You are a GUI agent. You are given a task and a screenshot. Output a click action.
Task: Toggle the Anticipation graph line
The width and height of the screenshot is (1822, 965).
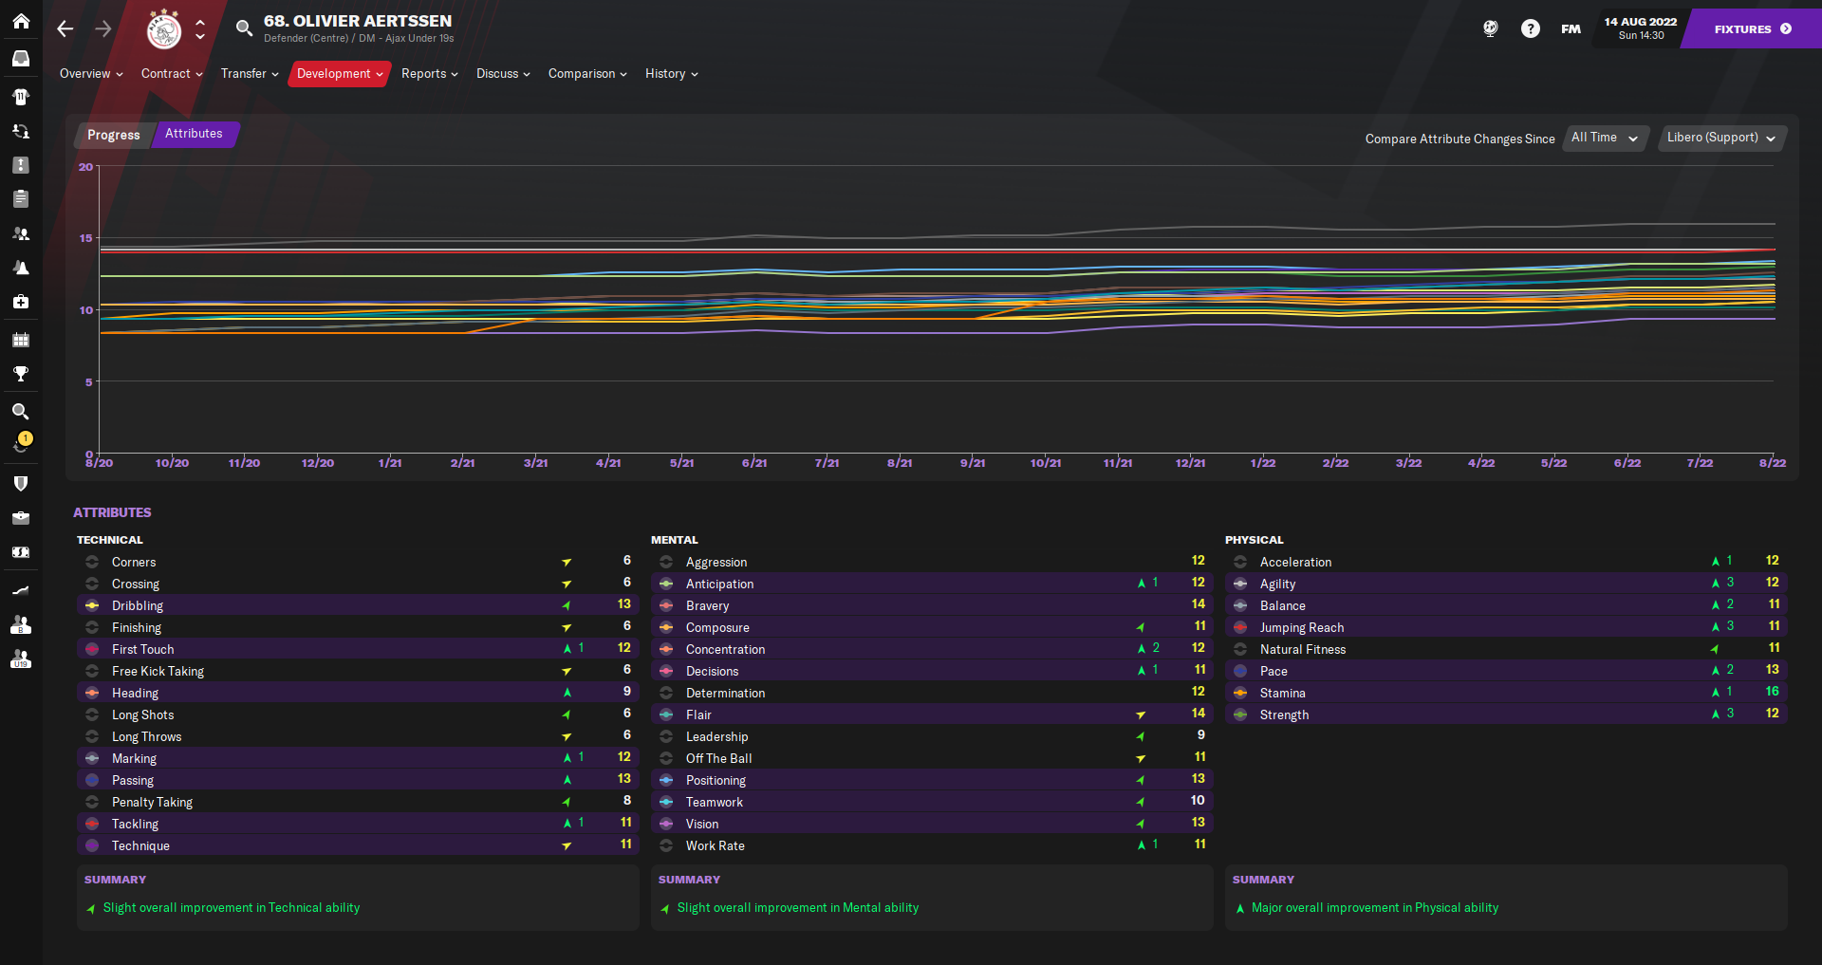point(666,584)
